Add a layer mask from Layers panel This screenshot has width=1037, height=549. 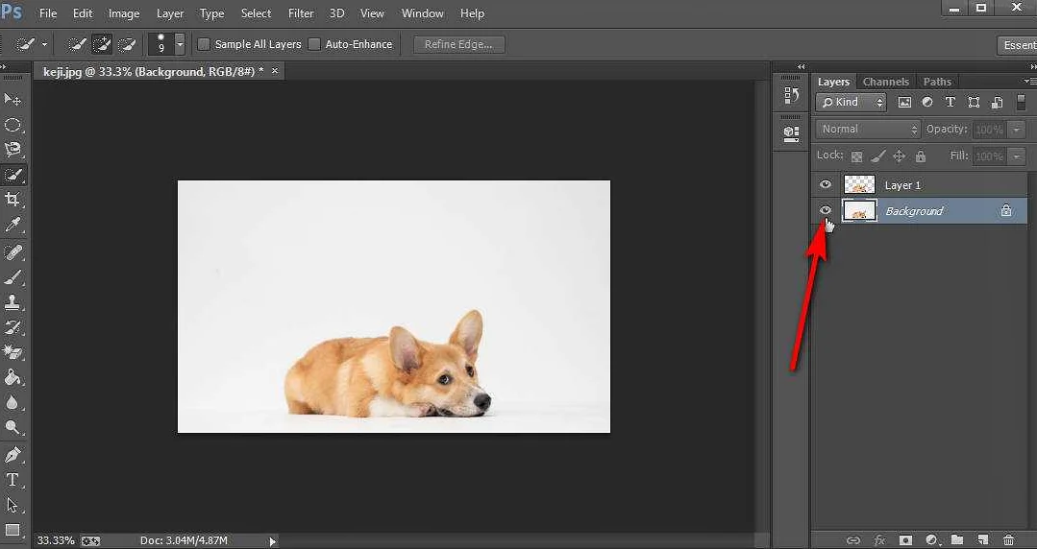click(905, 540)
